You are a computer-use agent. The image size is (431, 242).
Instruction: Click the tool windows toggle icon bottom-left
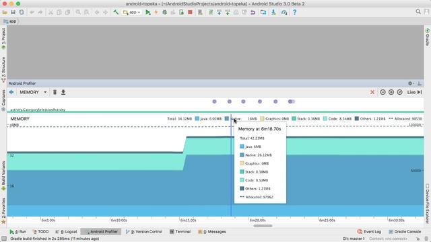point(4,239)
